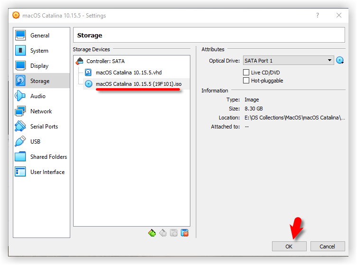
Task: Open the System settings category
Action: 39,51
